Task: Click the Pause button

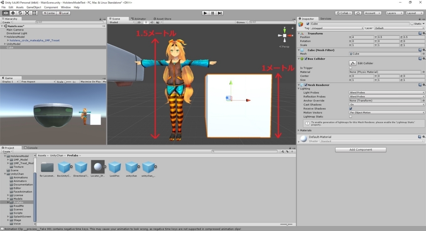Action: (213, 13)
